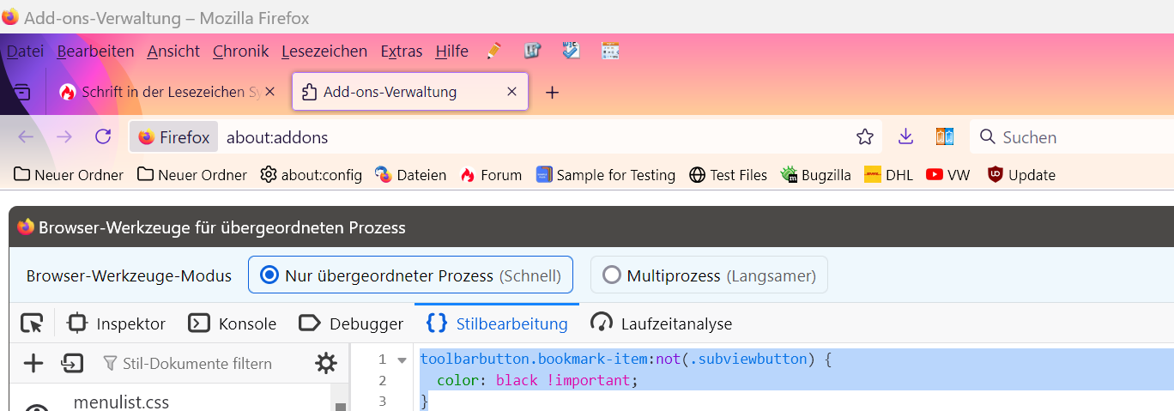Image resolution: width=1174 pixels, height=411 pixels.
Task: Click the element picker icon in devtools
Action: click(x=32, y=323)
